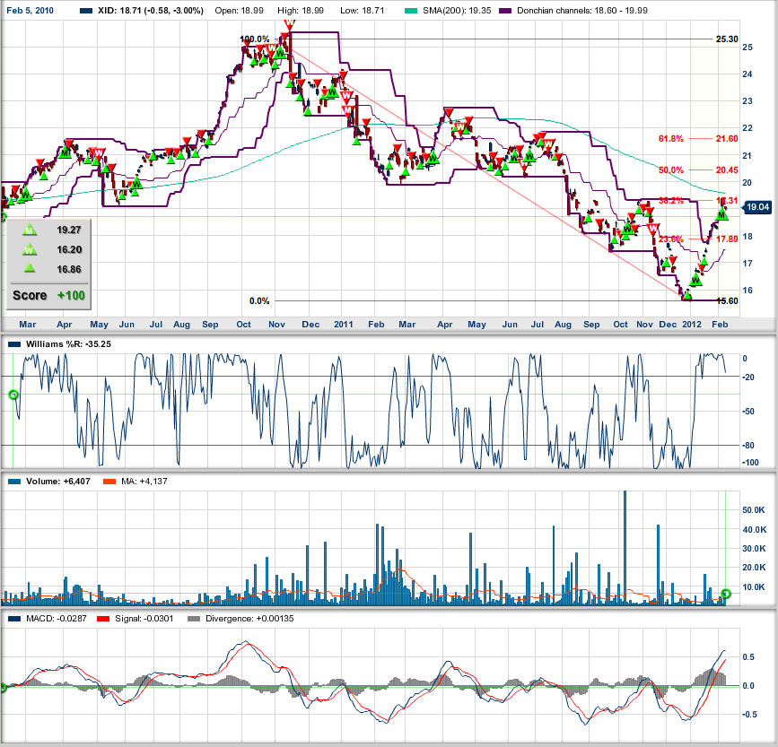
Task: Click the daily signal triangle icon beside 16.86
Action: tap(29, 267)
